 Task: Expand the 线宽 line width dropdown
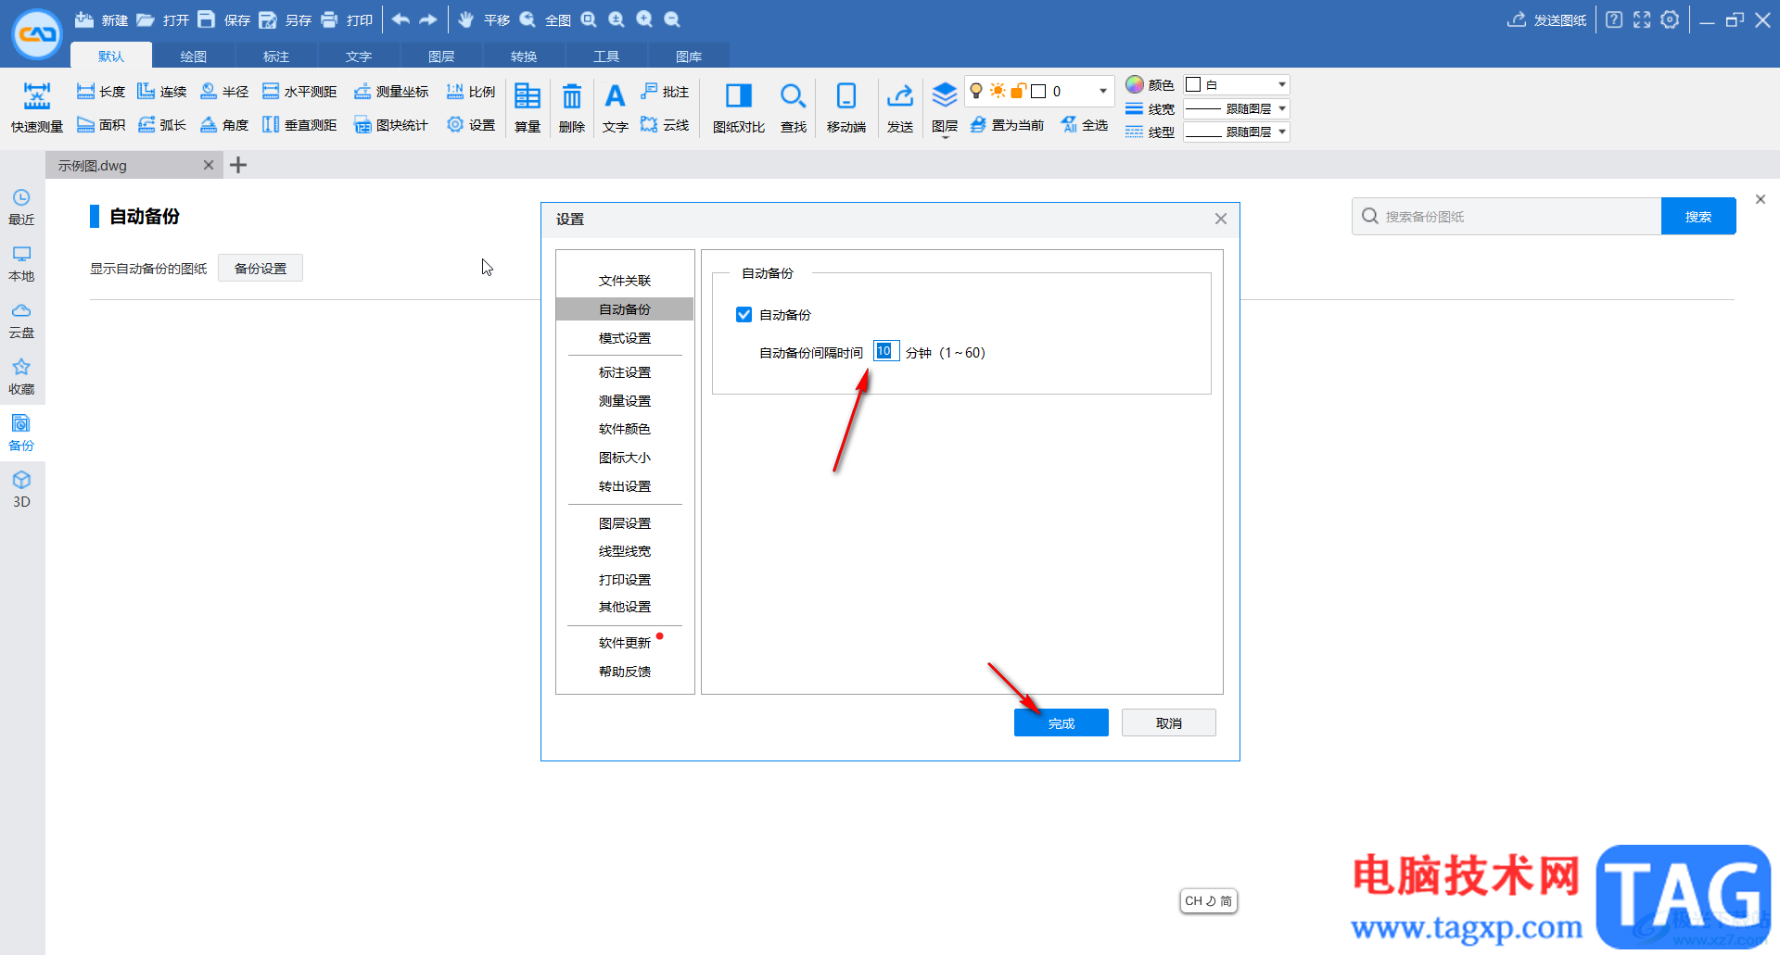coord(1282,108)
